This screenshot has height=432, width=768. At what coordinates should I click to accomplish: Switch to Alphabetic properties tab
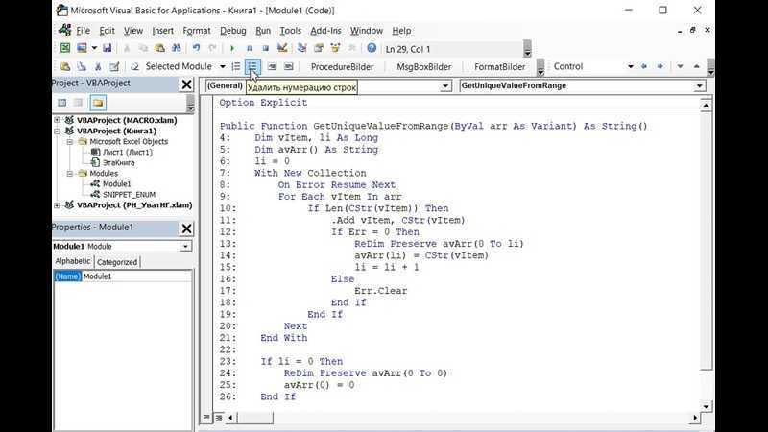click(73, 261)
